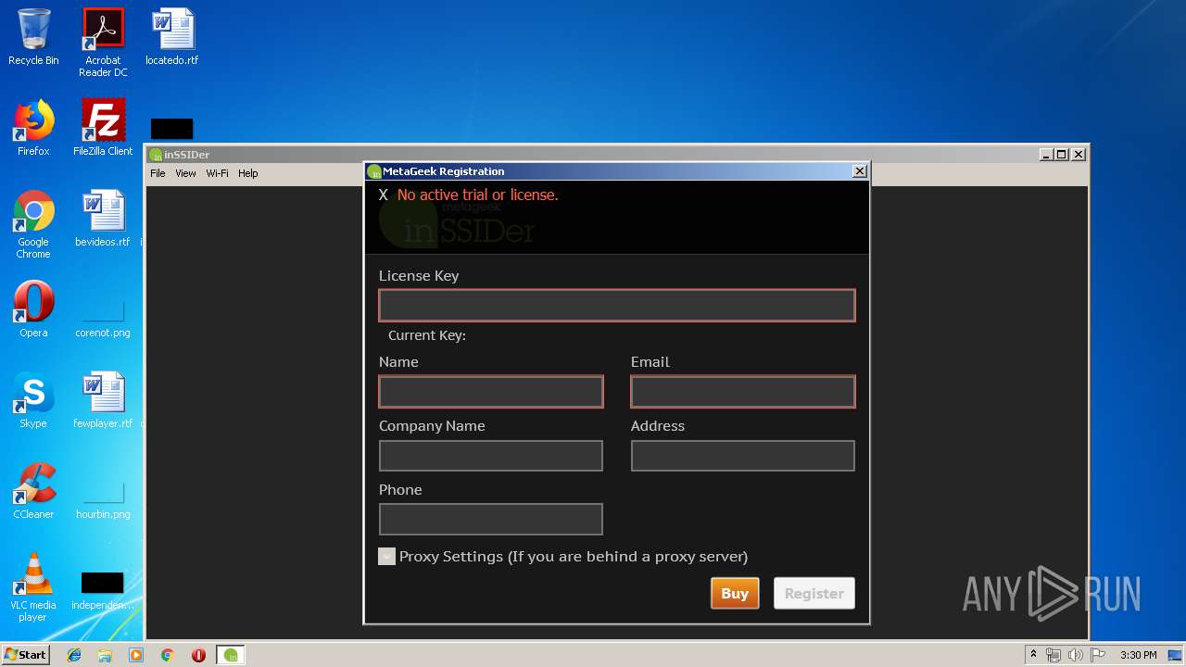The image size is (1186, 667).
Task: Click the taskbar clock showing 3:30 PM
Action: (1138, 655)
